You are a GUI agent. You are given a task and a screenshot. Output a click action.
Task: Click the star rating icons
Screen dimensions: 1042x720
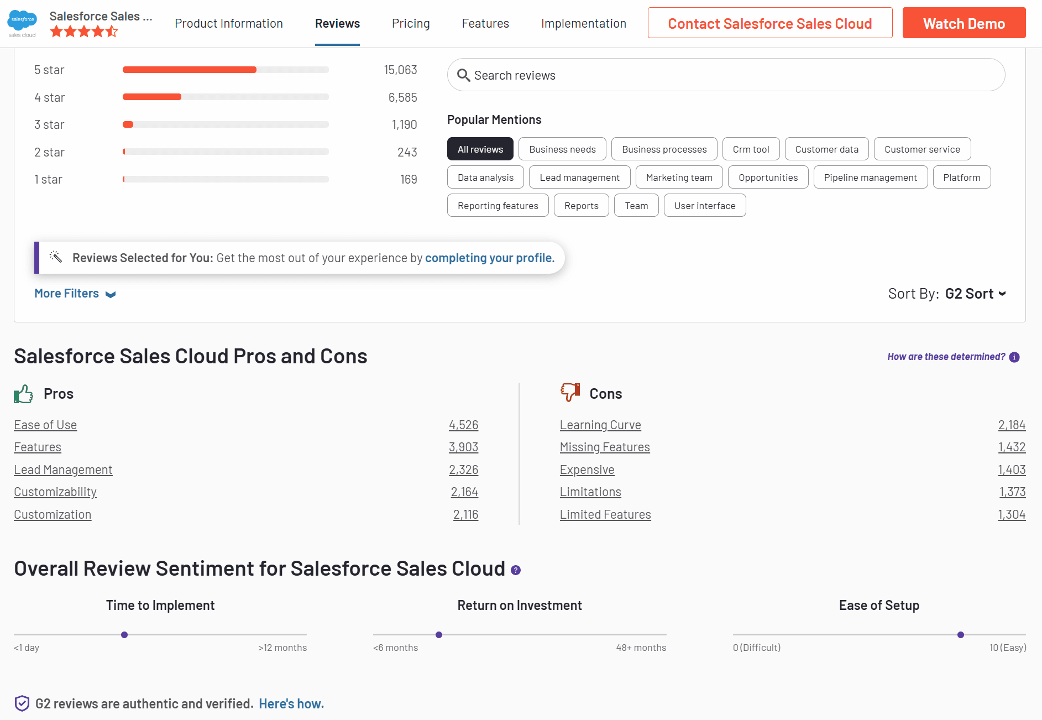84,32
